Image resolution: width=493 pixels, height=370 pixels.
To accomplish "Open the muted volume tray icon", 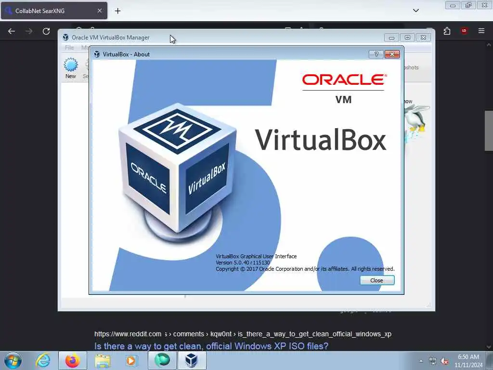I will point(444,361).
